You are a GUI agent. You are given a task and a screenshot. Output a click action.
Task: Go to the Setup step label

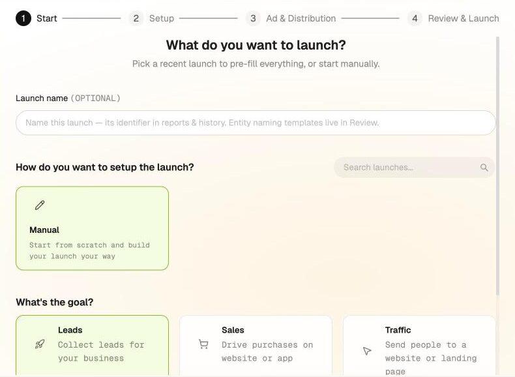click(x=162, y=18)
